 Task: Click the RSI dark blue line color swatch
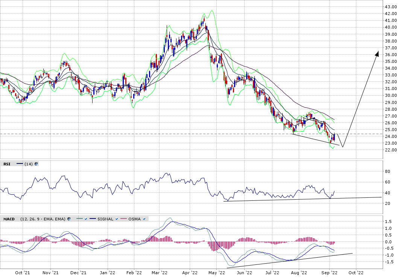tap(19, 164)
